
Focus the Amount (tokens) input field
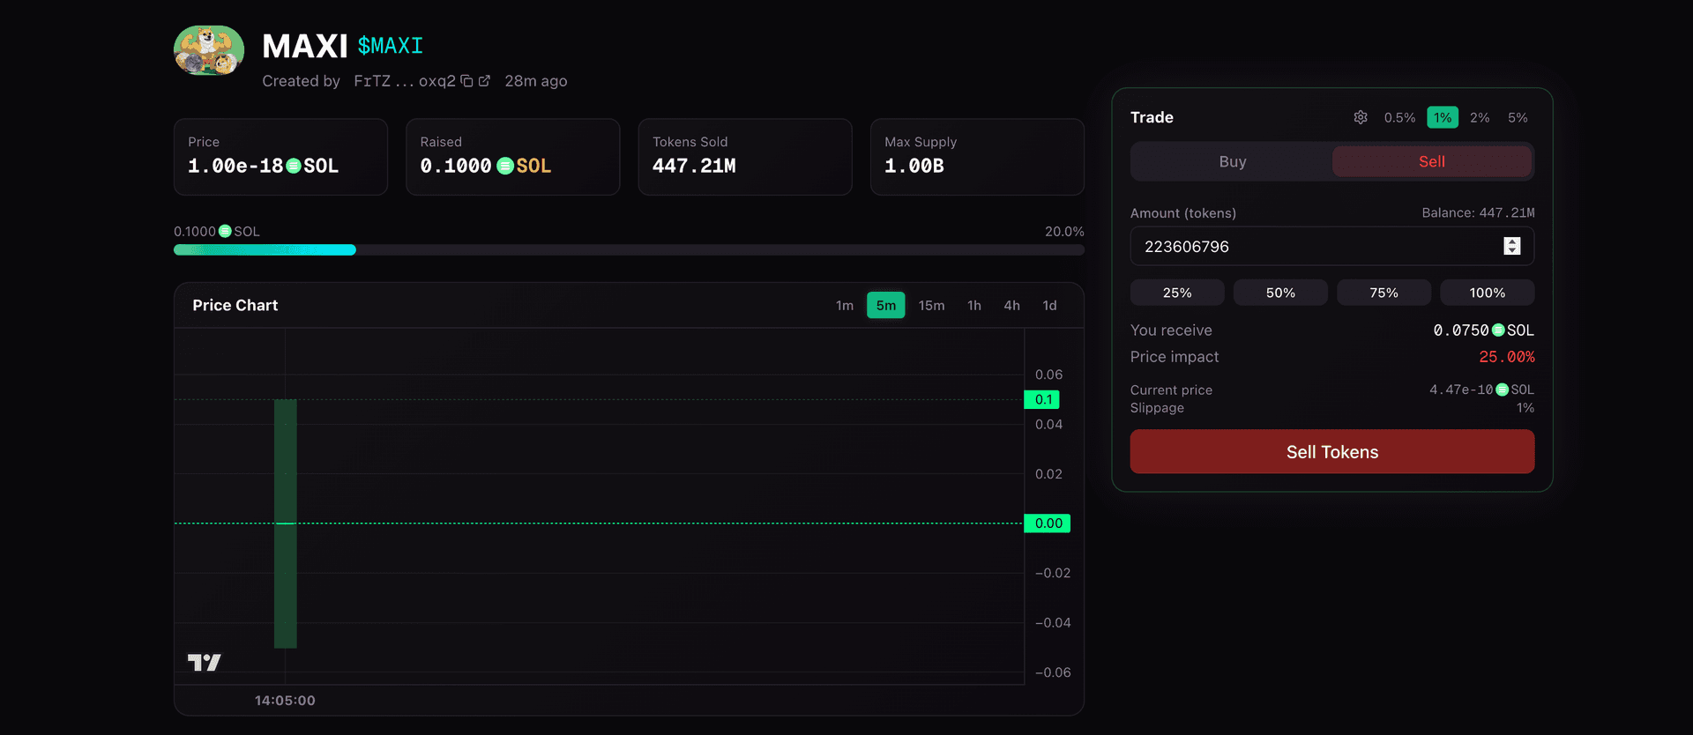pyautogui.click(x=1314, y=247)
